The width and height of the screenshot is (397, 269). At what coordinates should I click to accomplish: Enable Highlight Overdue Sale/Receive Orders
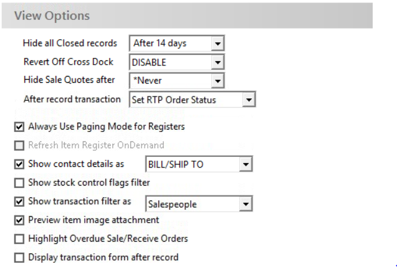[x=19, y=239]
